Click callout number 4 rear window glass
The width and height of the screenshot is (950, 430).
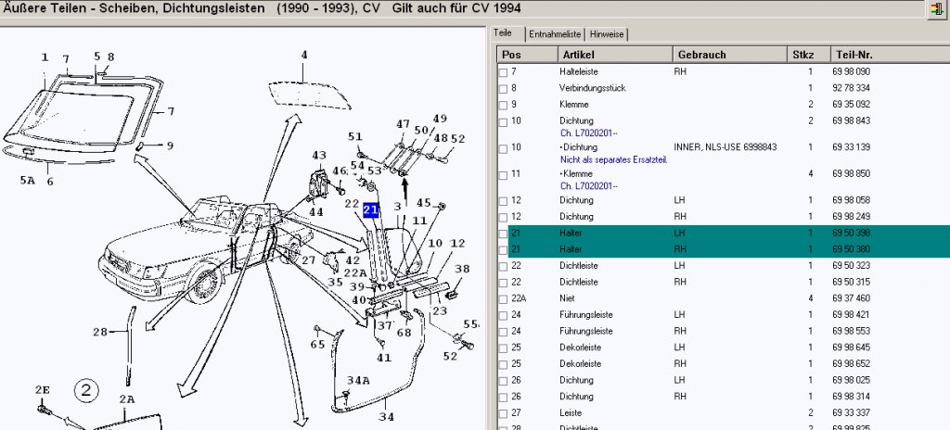point(304,55)
